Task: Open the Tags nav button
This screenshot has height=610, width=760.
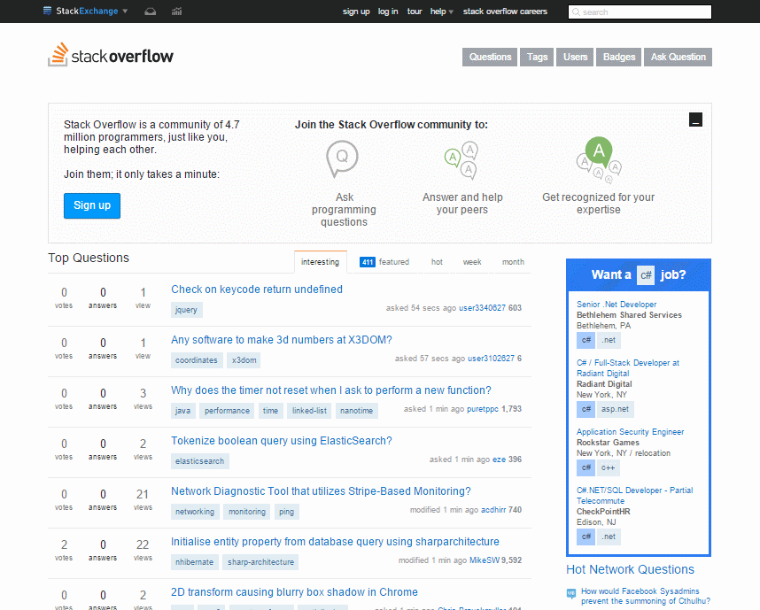Action: point(537,57)
